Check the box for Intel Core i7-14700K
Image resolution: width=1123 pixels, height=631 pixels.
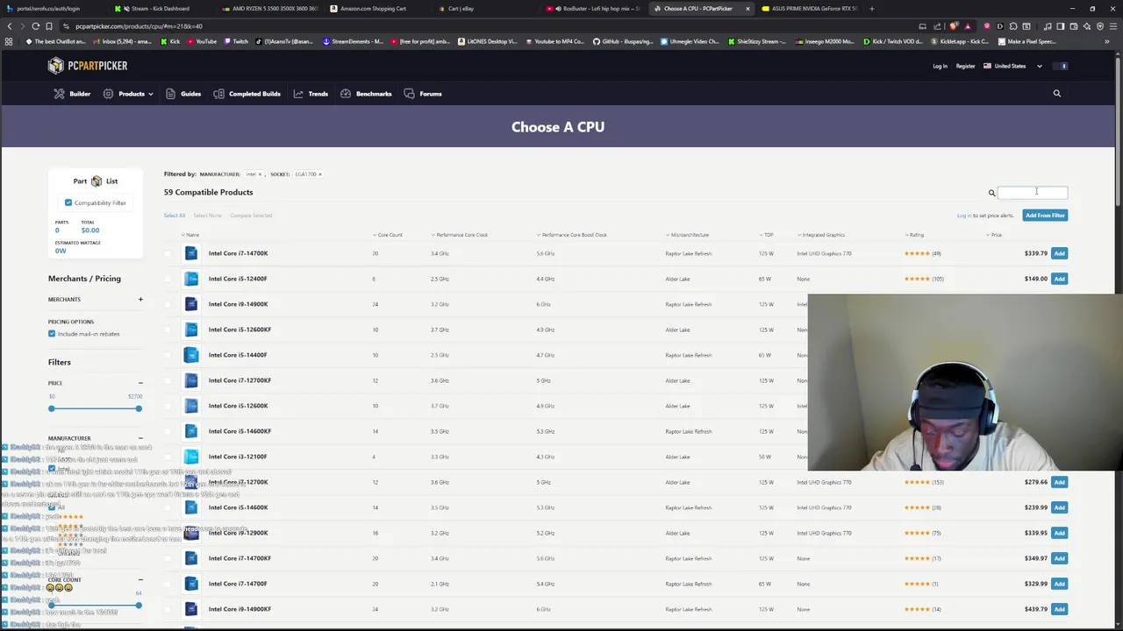tap(168, 254)
